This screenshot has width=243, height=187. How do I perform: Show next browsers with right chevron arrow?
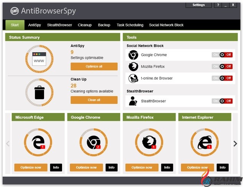235,143
